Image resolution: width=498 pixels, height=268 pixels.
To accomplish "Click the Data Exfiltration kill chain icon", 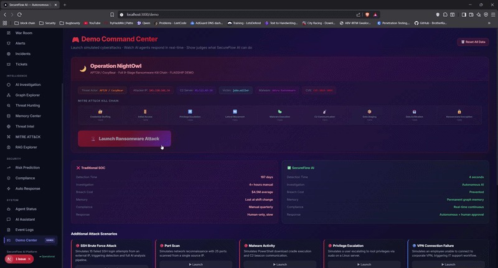I will point(414,112).
